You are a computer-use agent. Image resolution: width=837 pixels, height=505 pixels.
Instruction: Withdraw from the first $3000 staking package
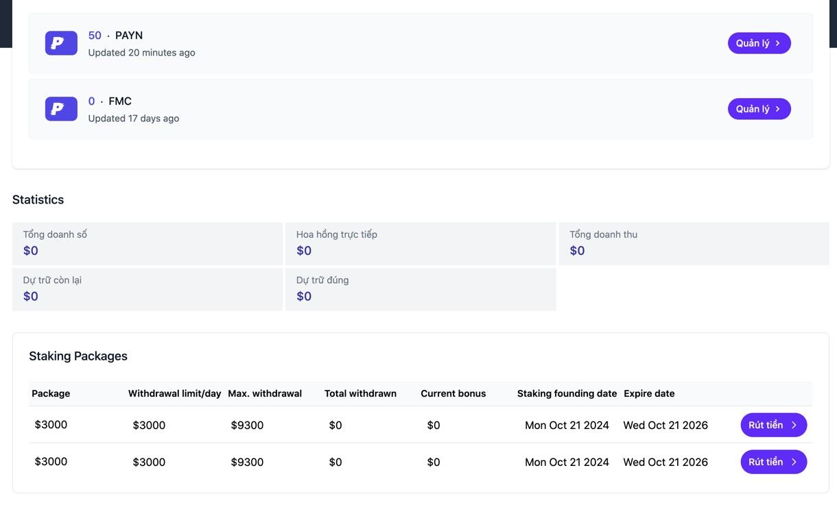(x=773, y=425)
